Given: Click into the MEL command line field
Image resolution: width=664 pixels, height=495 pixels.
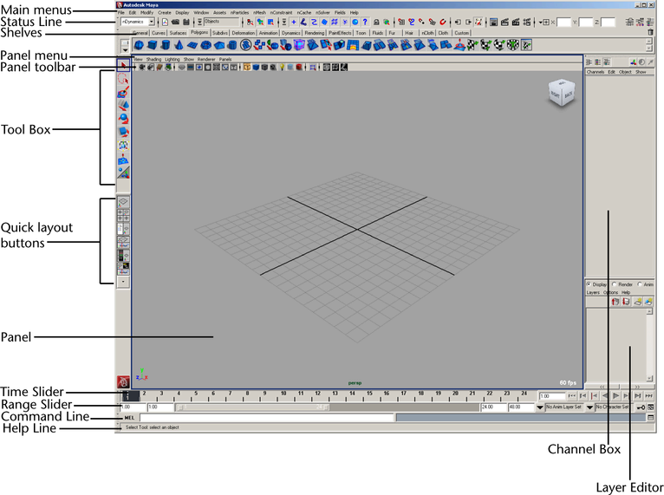Looking at the screenshot, I should pos(267,418).
